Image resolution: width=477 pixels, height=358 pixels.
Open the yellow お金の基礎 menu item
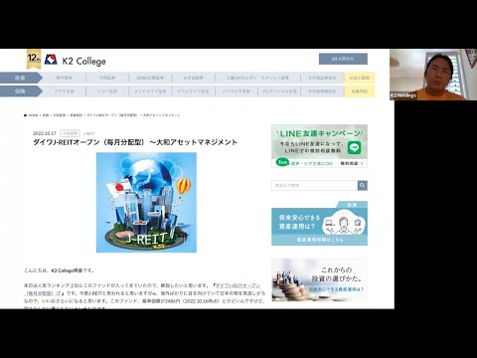point(360,78)
